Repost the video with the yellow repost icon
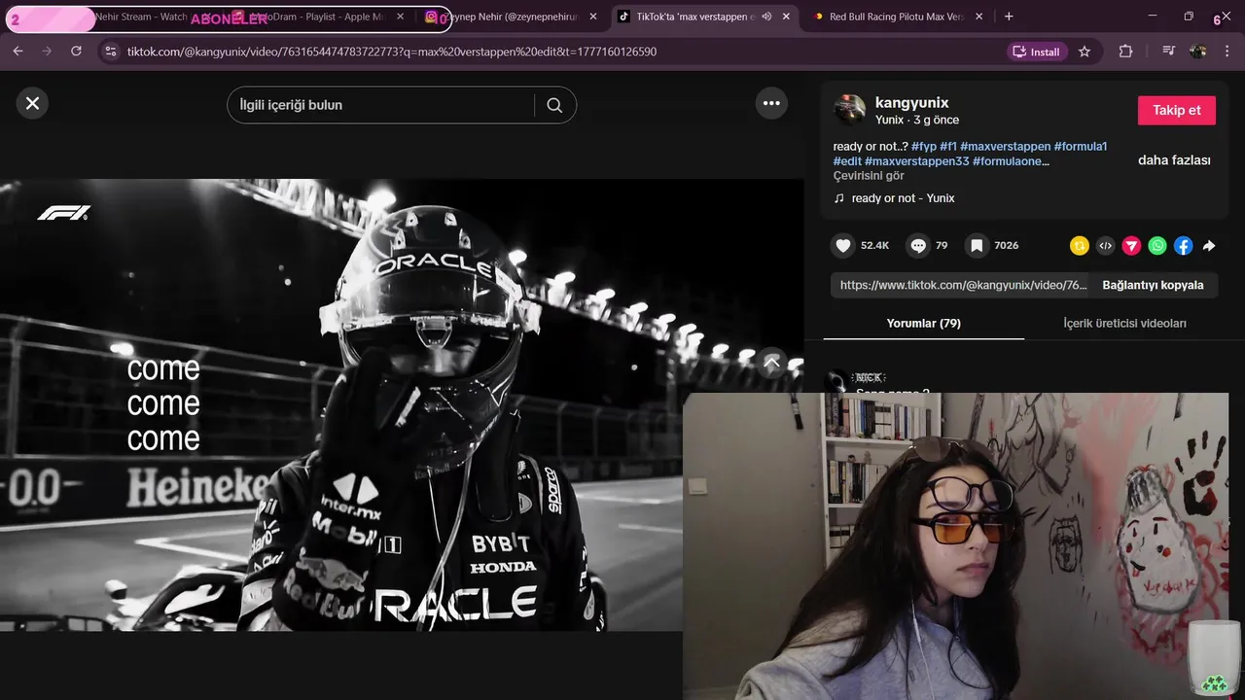 pos(1079,246)
